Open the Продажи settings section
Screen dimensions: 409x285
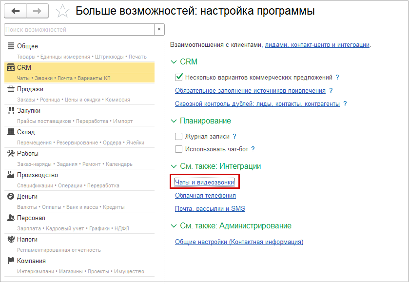(30, 89)
